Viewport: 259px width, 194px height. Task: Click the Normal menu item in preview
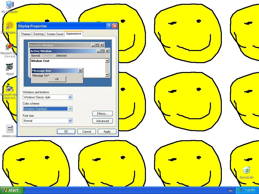36,56
